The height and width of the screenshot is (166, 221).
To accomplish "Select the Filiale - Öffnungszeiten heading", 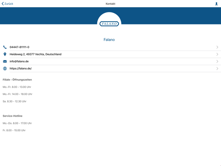I will pos(17,80).
